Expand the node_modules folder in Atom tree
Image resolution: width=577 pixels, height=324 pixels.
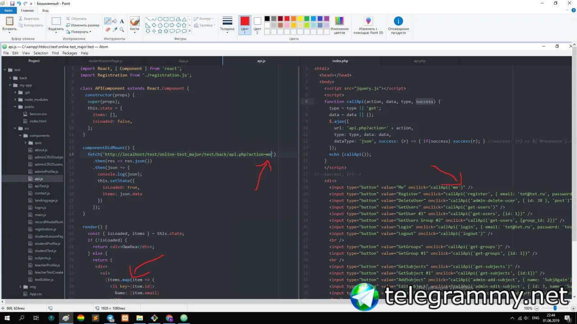coord(15,99)
